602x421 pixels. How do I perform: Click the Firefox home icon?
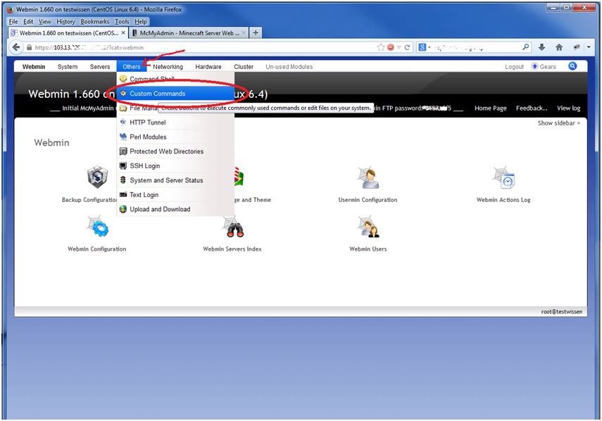coord(559,47)
